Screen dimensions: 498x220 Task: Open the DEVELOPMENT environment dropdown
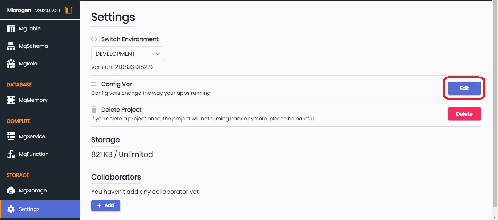pyautogui.click(x=128, y=54)
